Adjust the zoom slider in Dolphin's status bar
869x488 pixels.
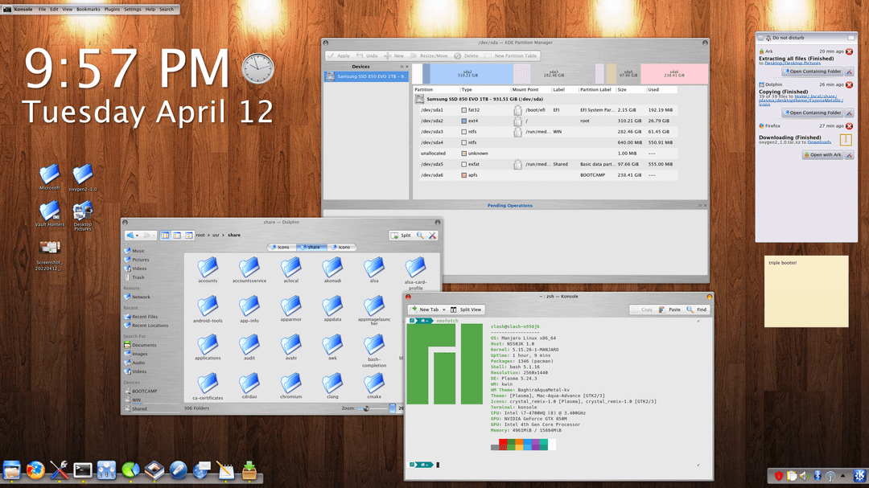pyautogui.click(x=366, y=408)
